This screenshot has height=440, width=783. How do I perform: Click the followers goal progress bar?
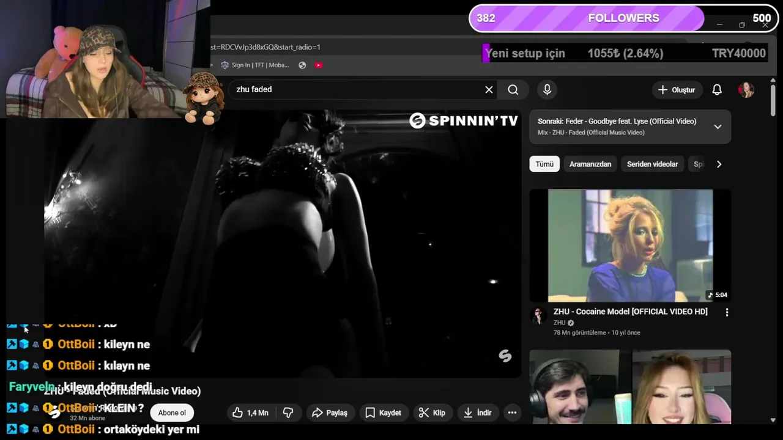coord(623,18)
